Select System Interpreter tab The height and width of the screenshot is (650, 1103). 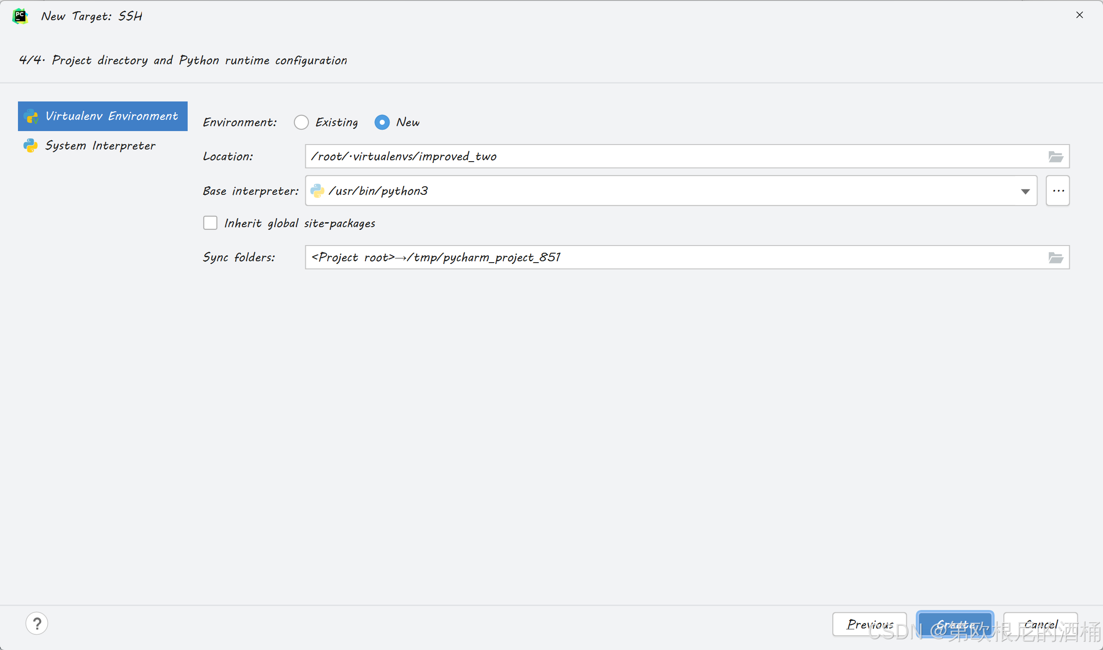(x=101, y=145)
